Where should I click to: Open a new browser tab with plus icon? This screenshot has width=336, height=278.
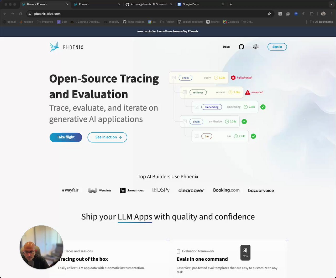point(231,4)
